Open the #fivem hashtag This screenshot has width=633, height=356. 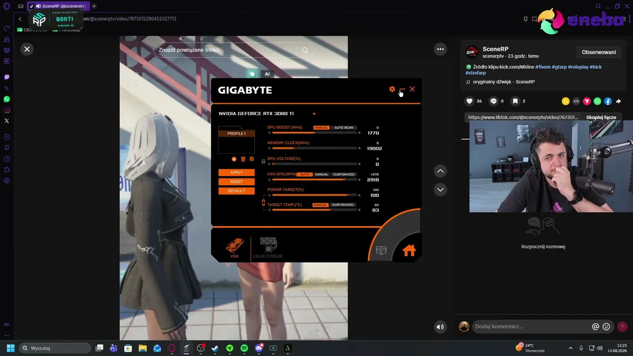pos(543,67)
